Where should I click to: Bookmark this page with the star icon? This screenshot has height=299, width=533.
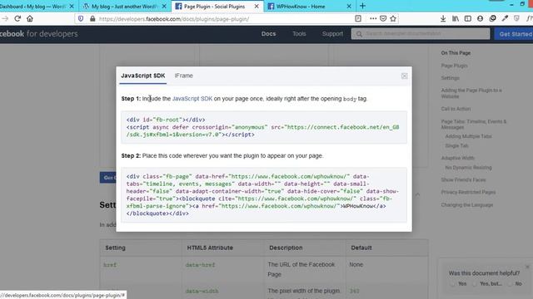(x=393, y=18)
